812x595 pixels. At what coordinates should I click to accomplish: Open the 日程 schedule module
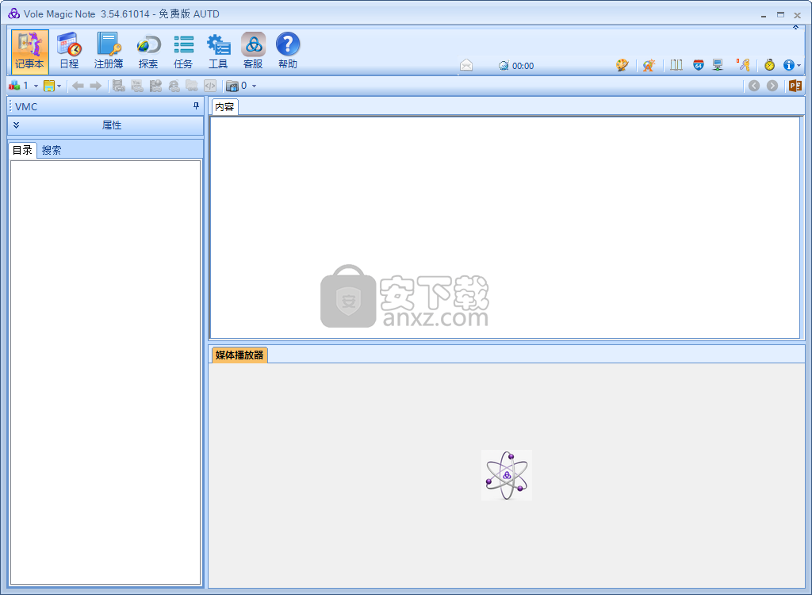point(69,52)
